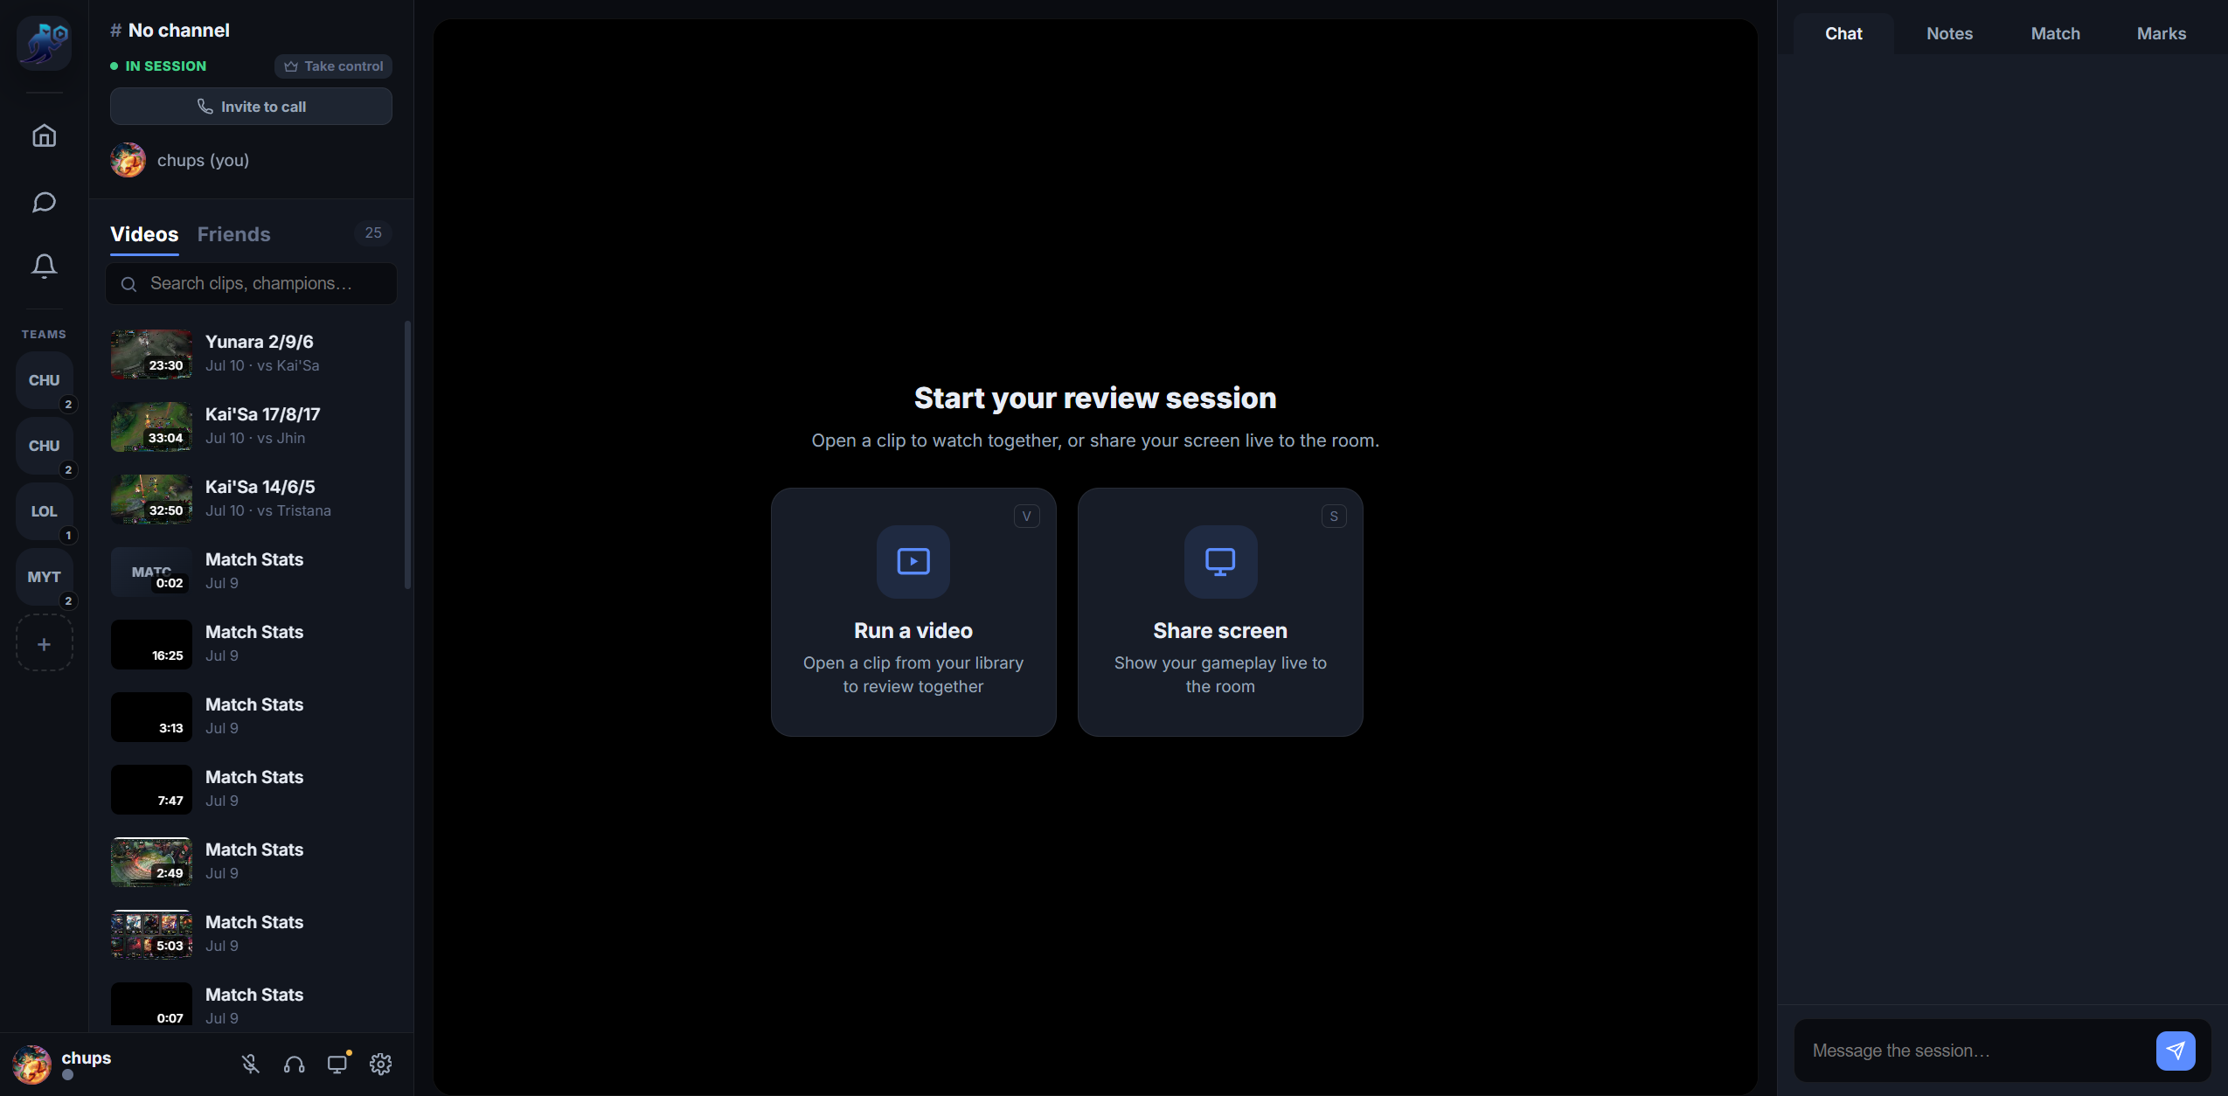Send message with paper plane button
The image size is (2228, 1096).
coord(2176,1051)
